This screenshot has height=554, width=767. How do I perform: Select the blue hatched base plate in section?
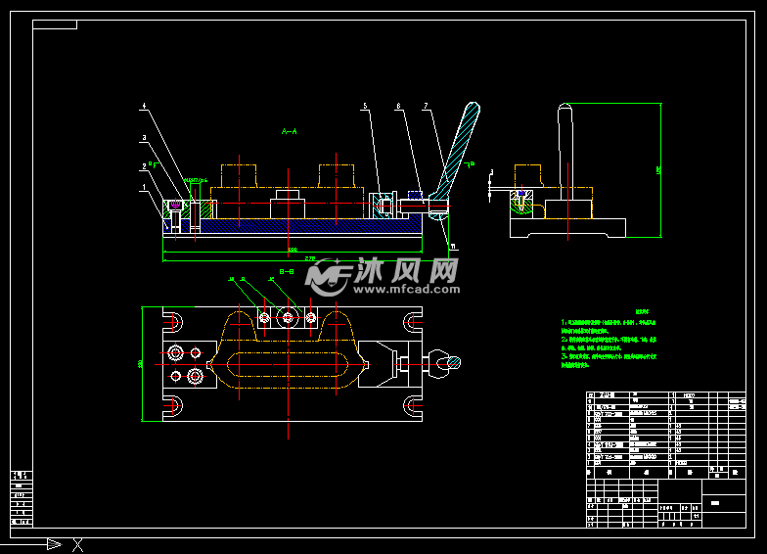click(293, 225)
